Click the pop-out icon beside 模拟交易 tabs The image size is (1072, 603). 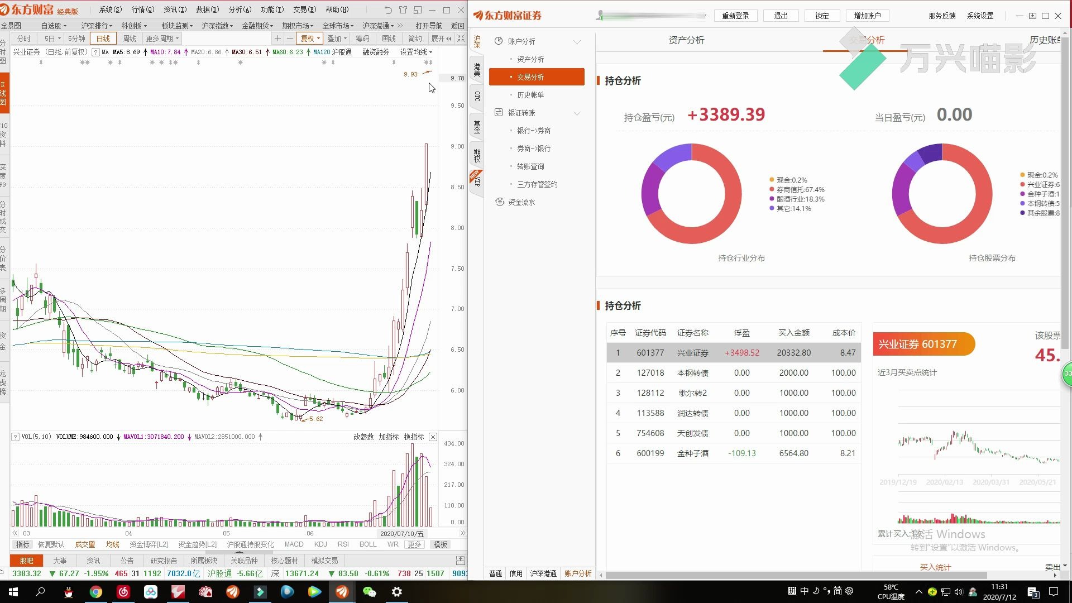pyautogui.click(x=461, y=560)
